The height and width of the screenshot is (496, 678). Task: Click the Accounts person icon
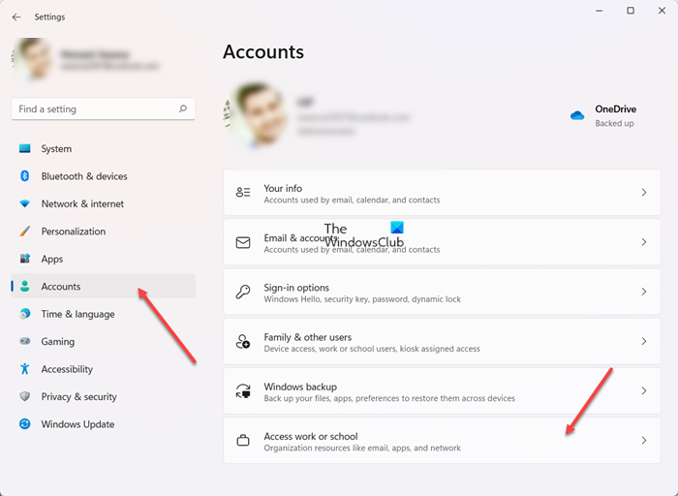point(25,286)
